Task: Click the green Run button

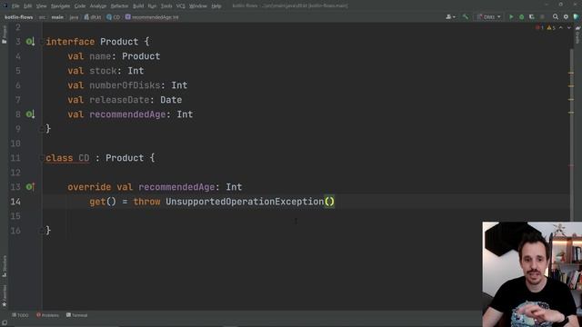Action: tap(511, 17)
